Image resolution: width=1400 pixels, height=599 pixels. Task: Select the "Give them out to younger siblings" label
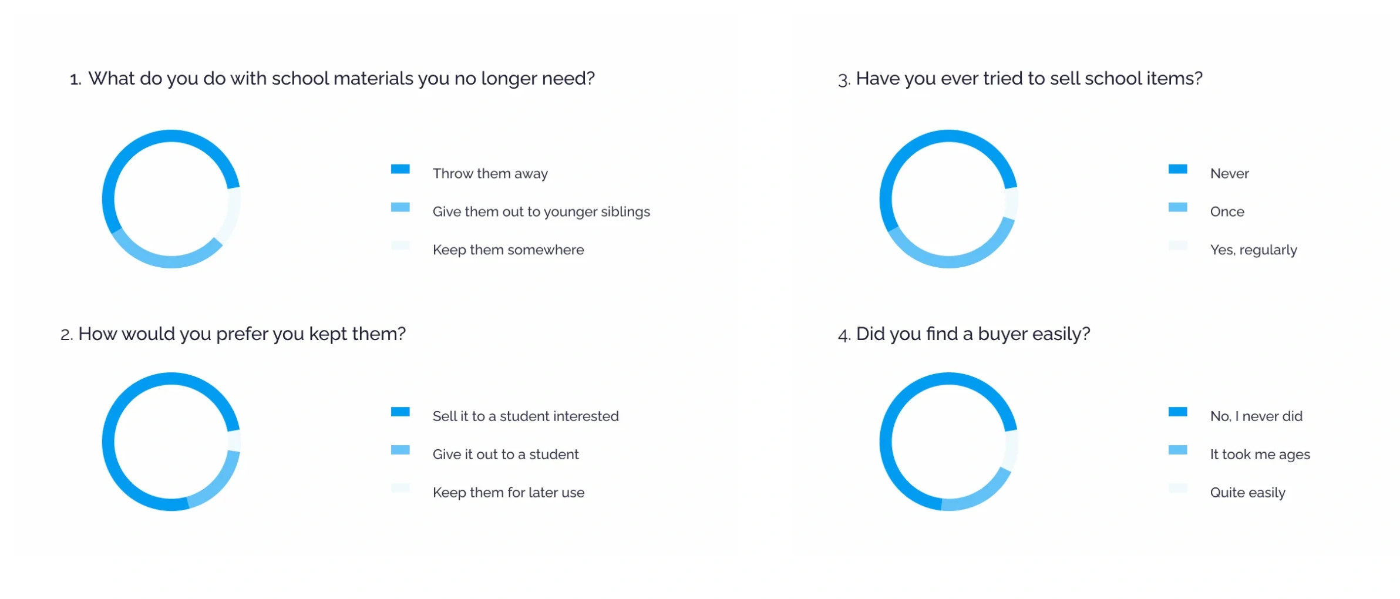coord(541,211)
